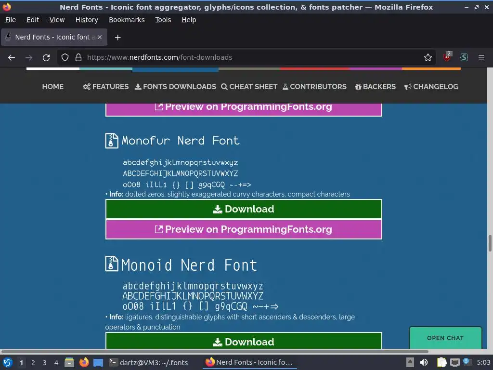Open the CHANGELOG nav link

[431, 87]
